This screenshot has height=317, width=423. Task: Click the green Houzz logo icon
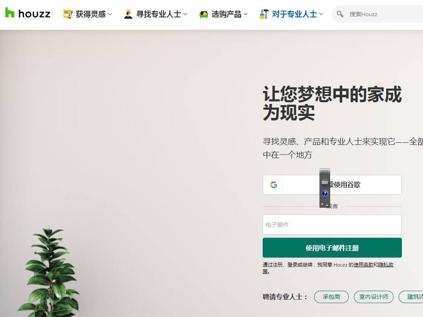point(10,13)
